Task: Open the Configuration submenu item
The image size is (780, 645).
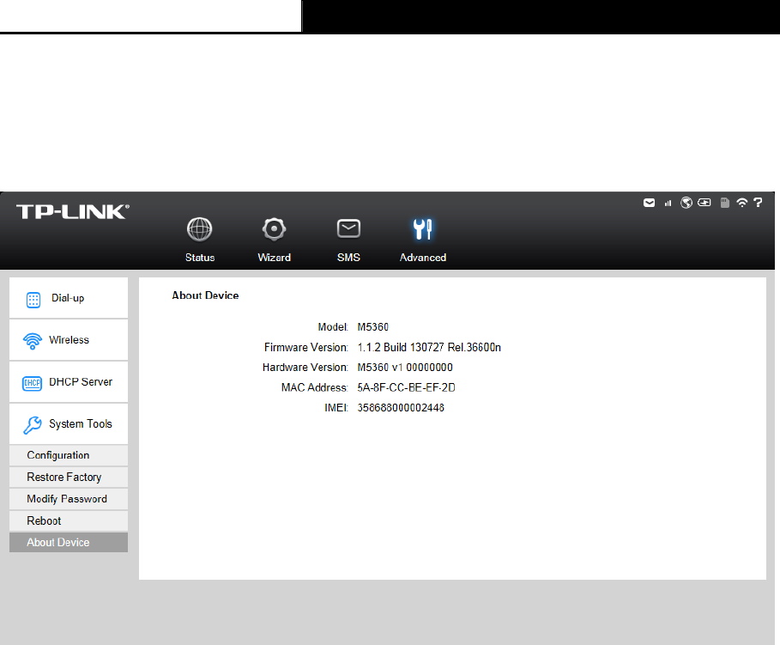Action: click(x=69, y=455)
